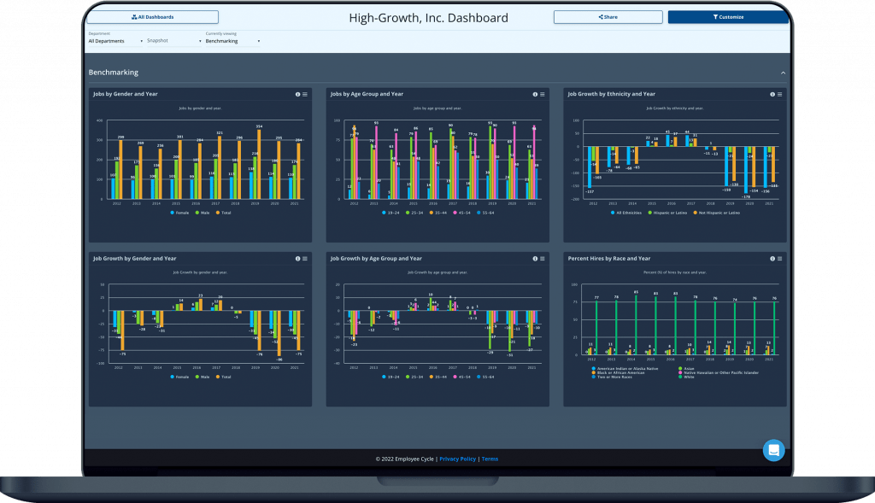Hide All Ethnicities series in ethnicity chart
This screenshot has width=875, height=503.
coord(626,213)
